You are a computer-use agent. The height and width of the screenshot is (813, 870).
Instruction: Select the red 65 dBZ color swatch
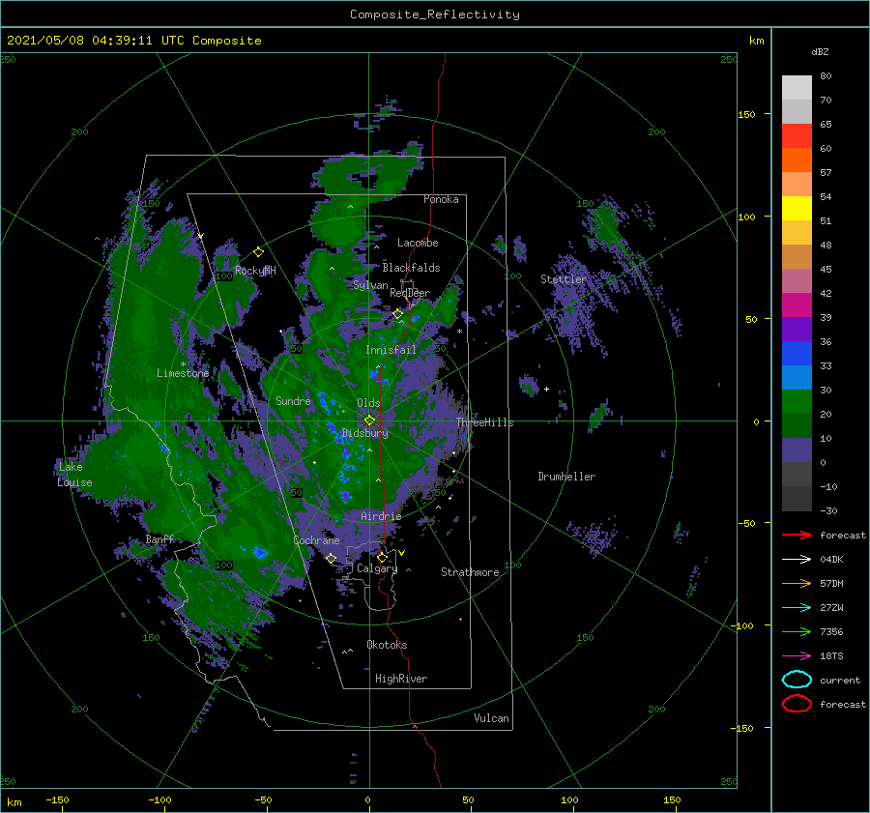coord(797,135)
